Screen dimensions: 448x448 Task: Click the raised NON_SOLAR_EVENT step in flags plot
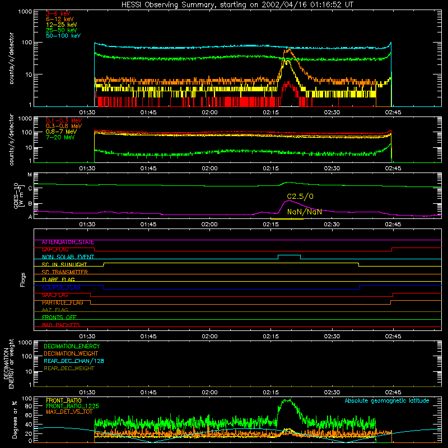tap(289, 255)
